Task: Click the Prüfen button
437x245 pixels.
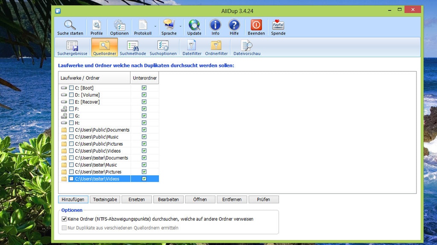Action: click(x=263, y=199)
